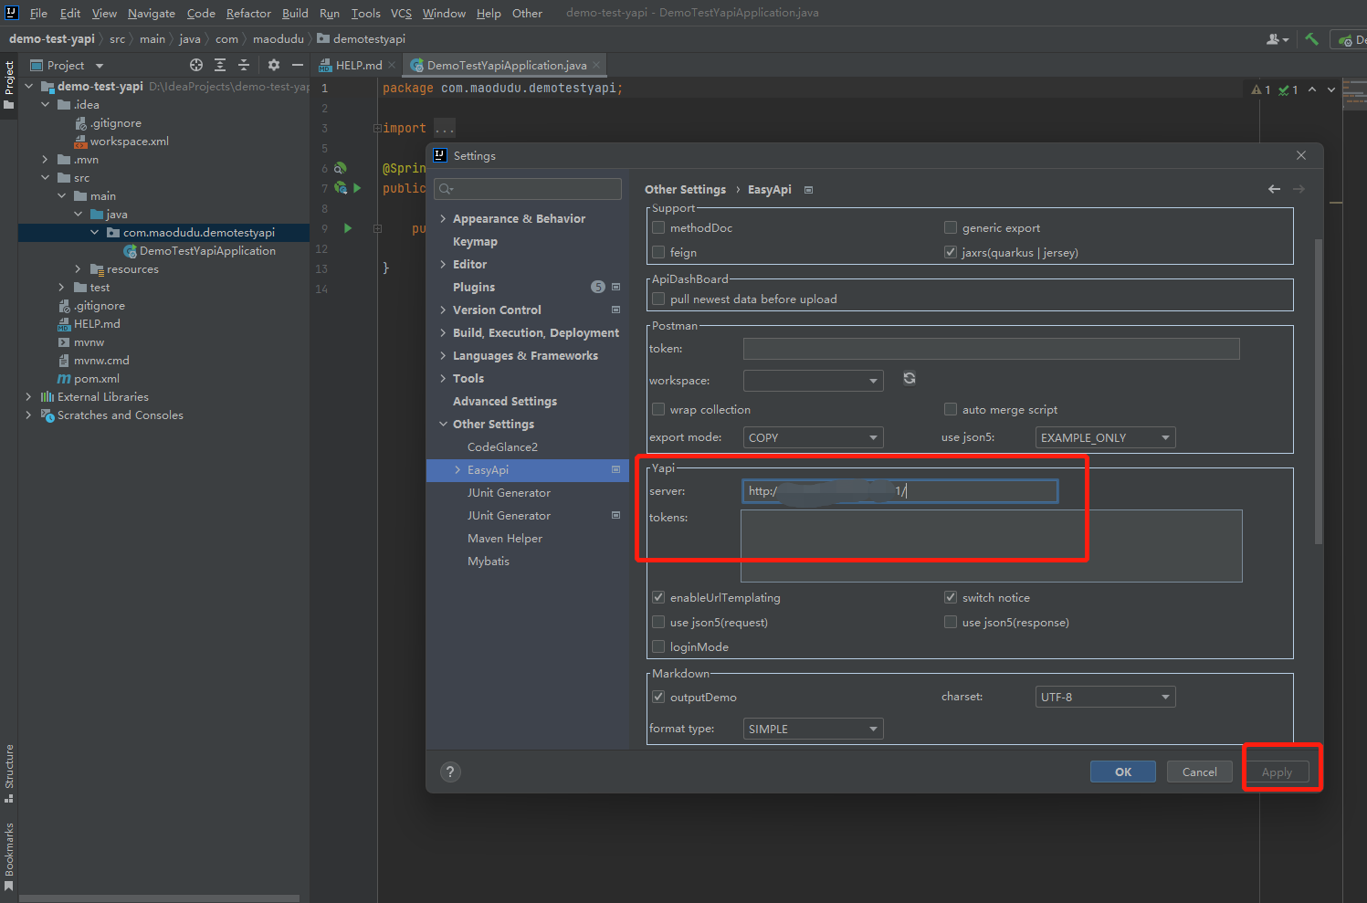The height and width of the screenshot is (903, 1367).
Task: Open the Refactor menu
Action: 248,13
